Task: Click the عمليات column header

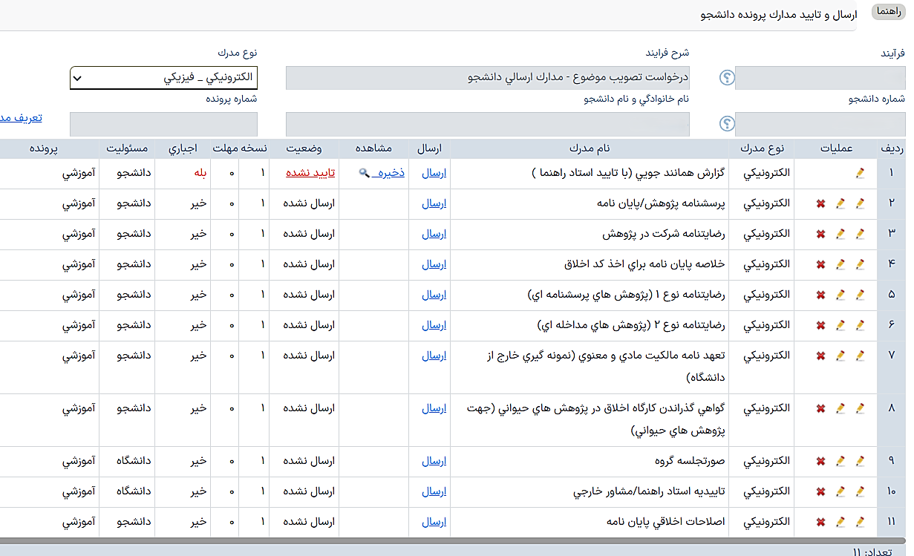Action: (835, 148)
